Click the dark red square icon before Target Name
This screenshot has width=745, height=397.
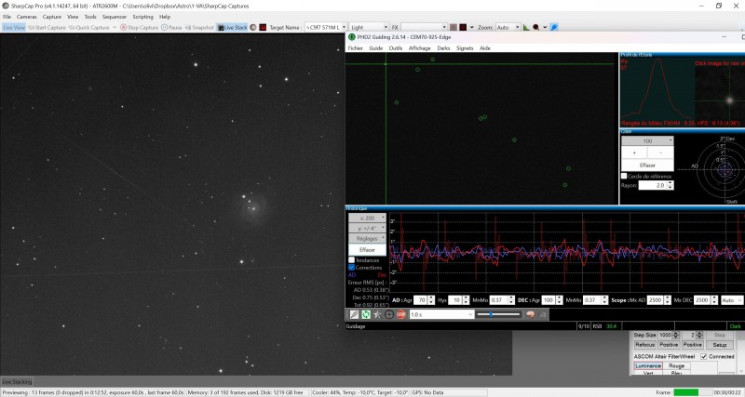tap(263, 28)
